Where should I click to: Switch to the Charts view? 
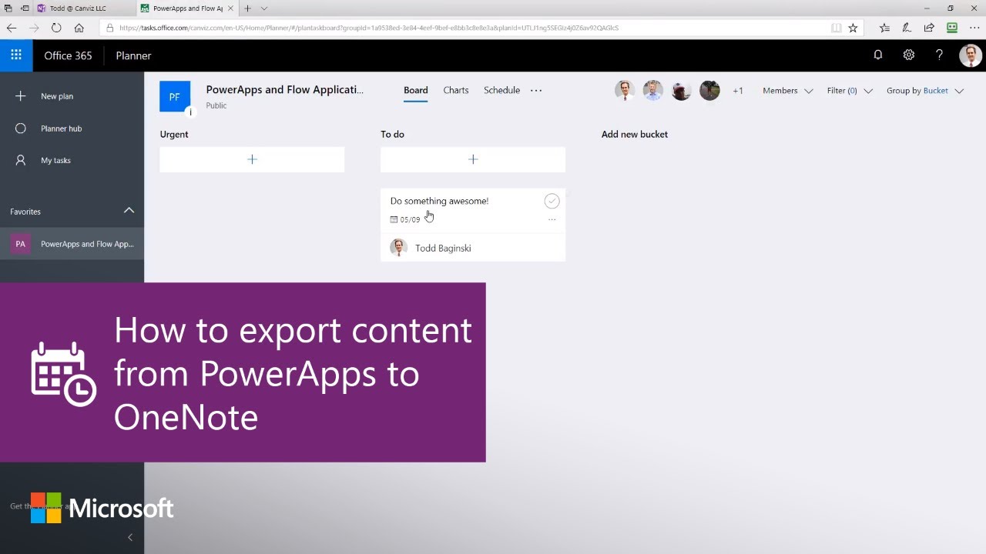coord(456,90)
